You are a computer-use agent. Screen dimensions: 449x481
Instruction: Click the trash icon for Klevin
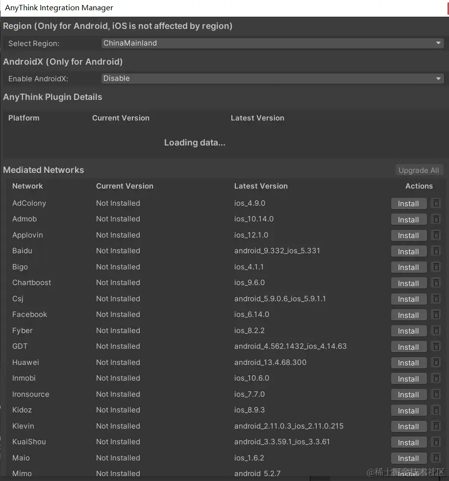click(x=436, y=426)
